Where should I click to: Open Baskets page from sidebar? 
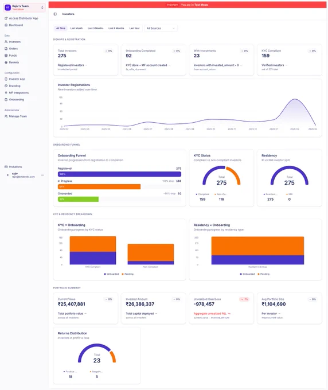pos(14,63)
